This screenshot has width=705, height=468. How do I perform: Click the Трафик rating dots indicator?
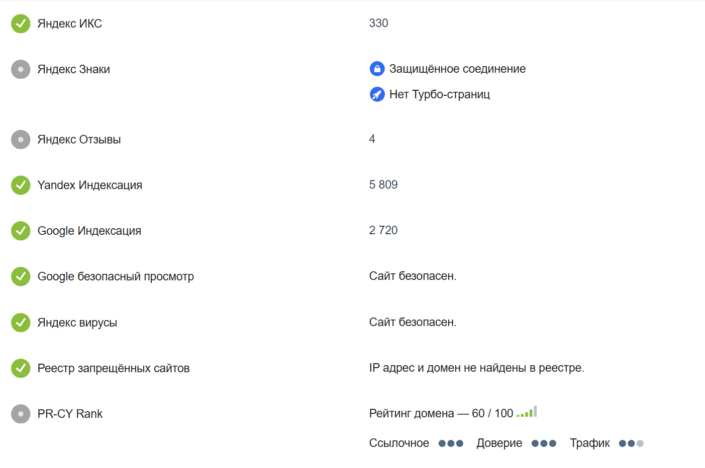[x=631, y=443]
